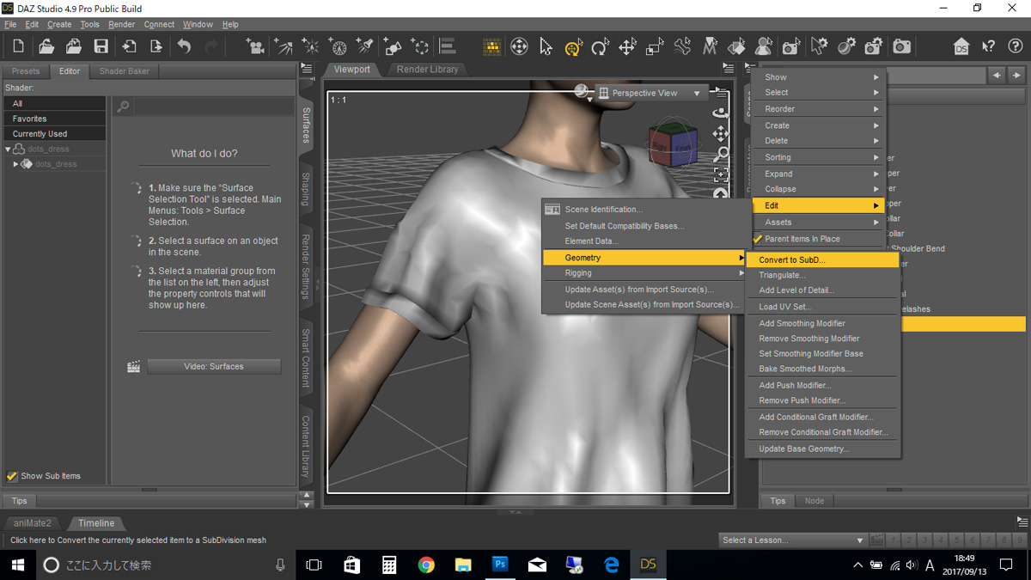The image size is (1031, 580).
Task: Click the Surfaces search input field
Action: [214, 107]
